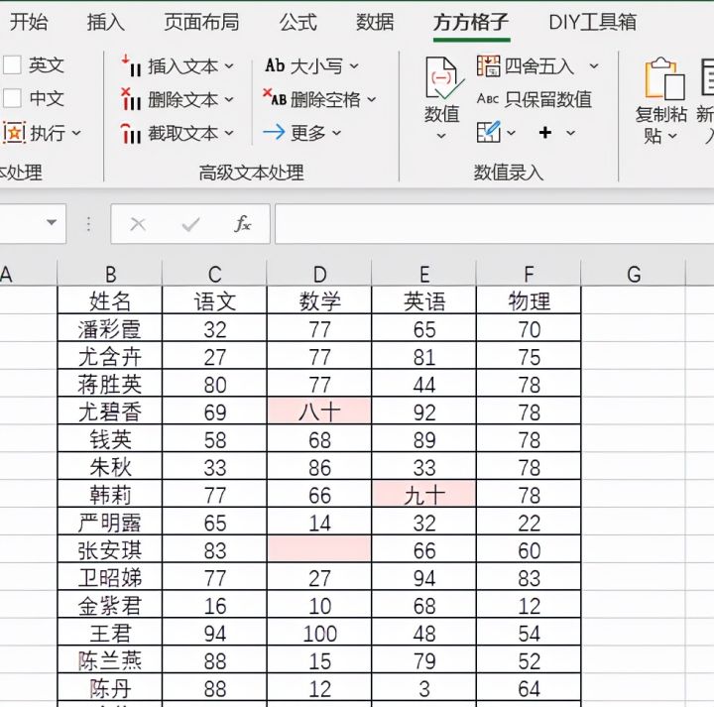Select the name cell 潘彩霞
This screenshot has height=707, width=714.
[x=110, y=328]
